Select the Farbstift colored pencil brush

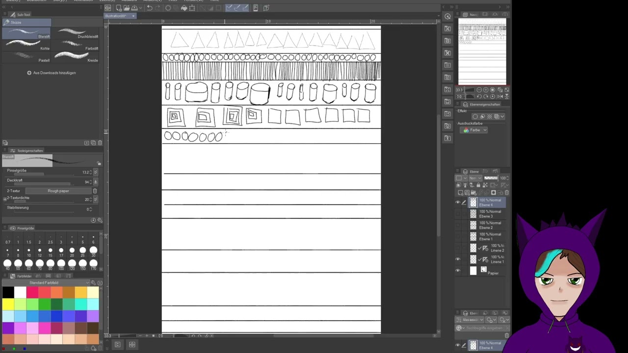click(76, 45)
